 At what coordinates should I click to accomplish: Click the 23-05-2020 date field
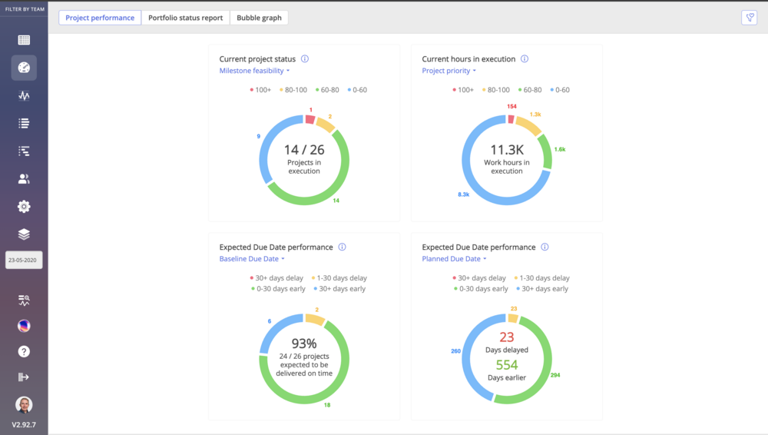point(24,261)
